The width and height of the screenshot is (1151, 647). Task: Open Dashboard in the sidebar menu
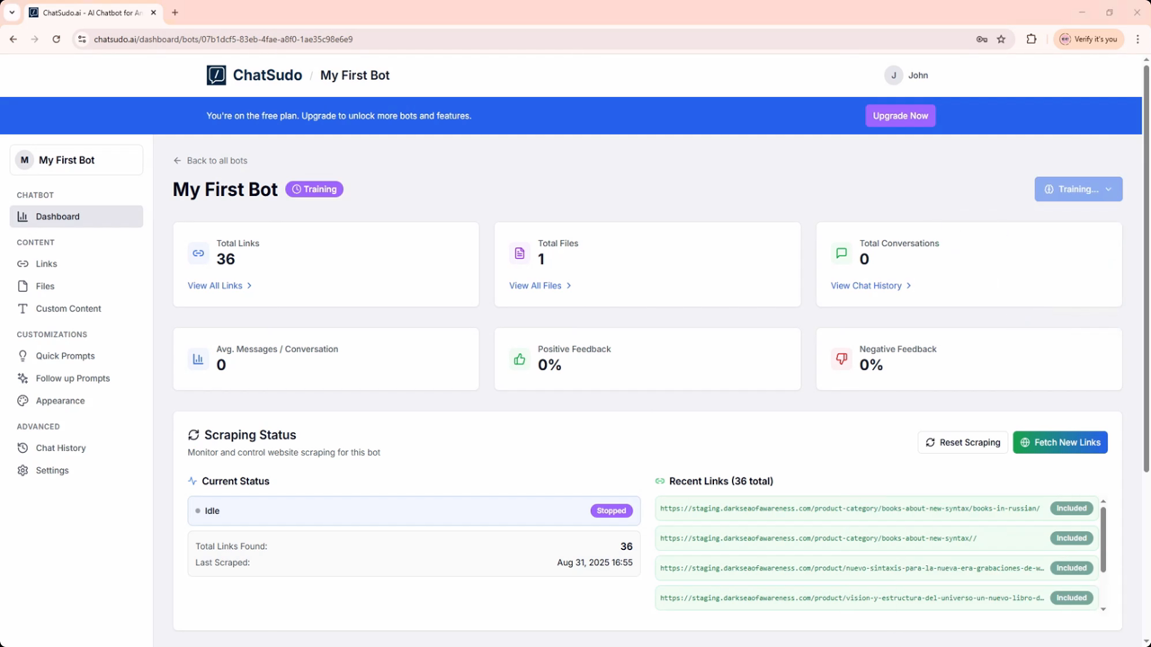pyautogui.click(x=76, y=217)
